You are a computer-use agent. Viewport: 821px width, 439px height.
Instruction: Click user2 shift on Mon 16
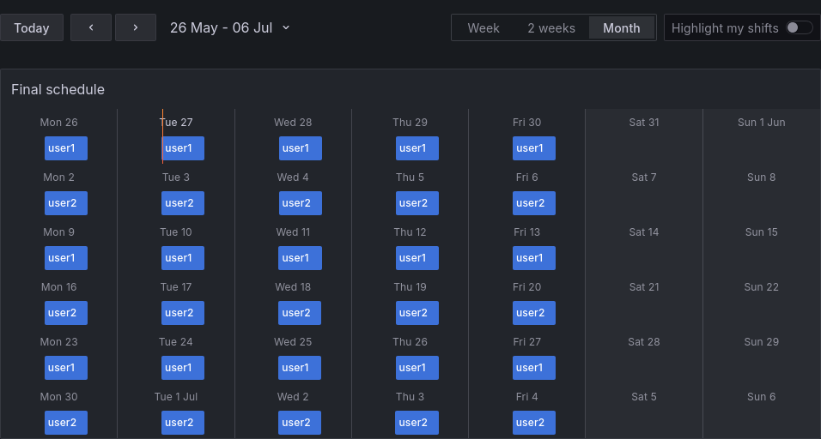pyautogui.click(x=66, y=313)
